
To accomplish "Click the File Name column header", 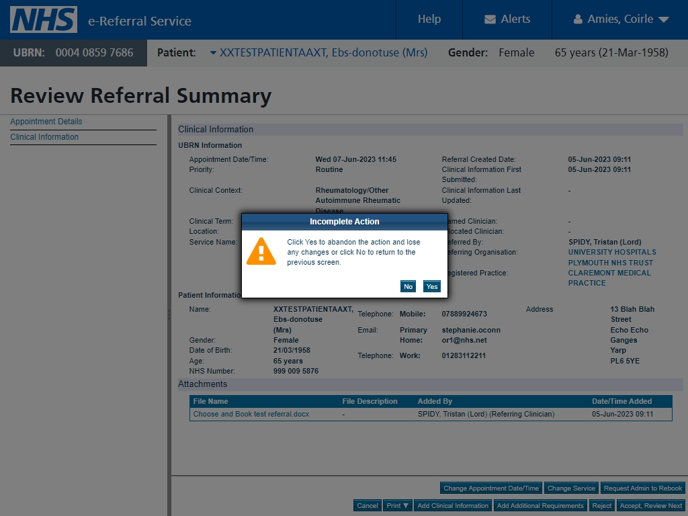I will point(210,402).
